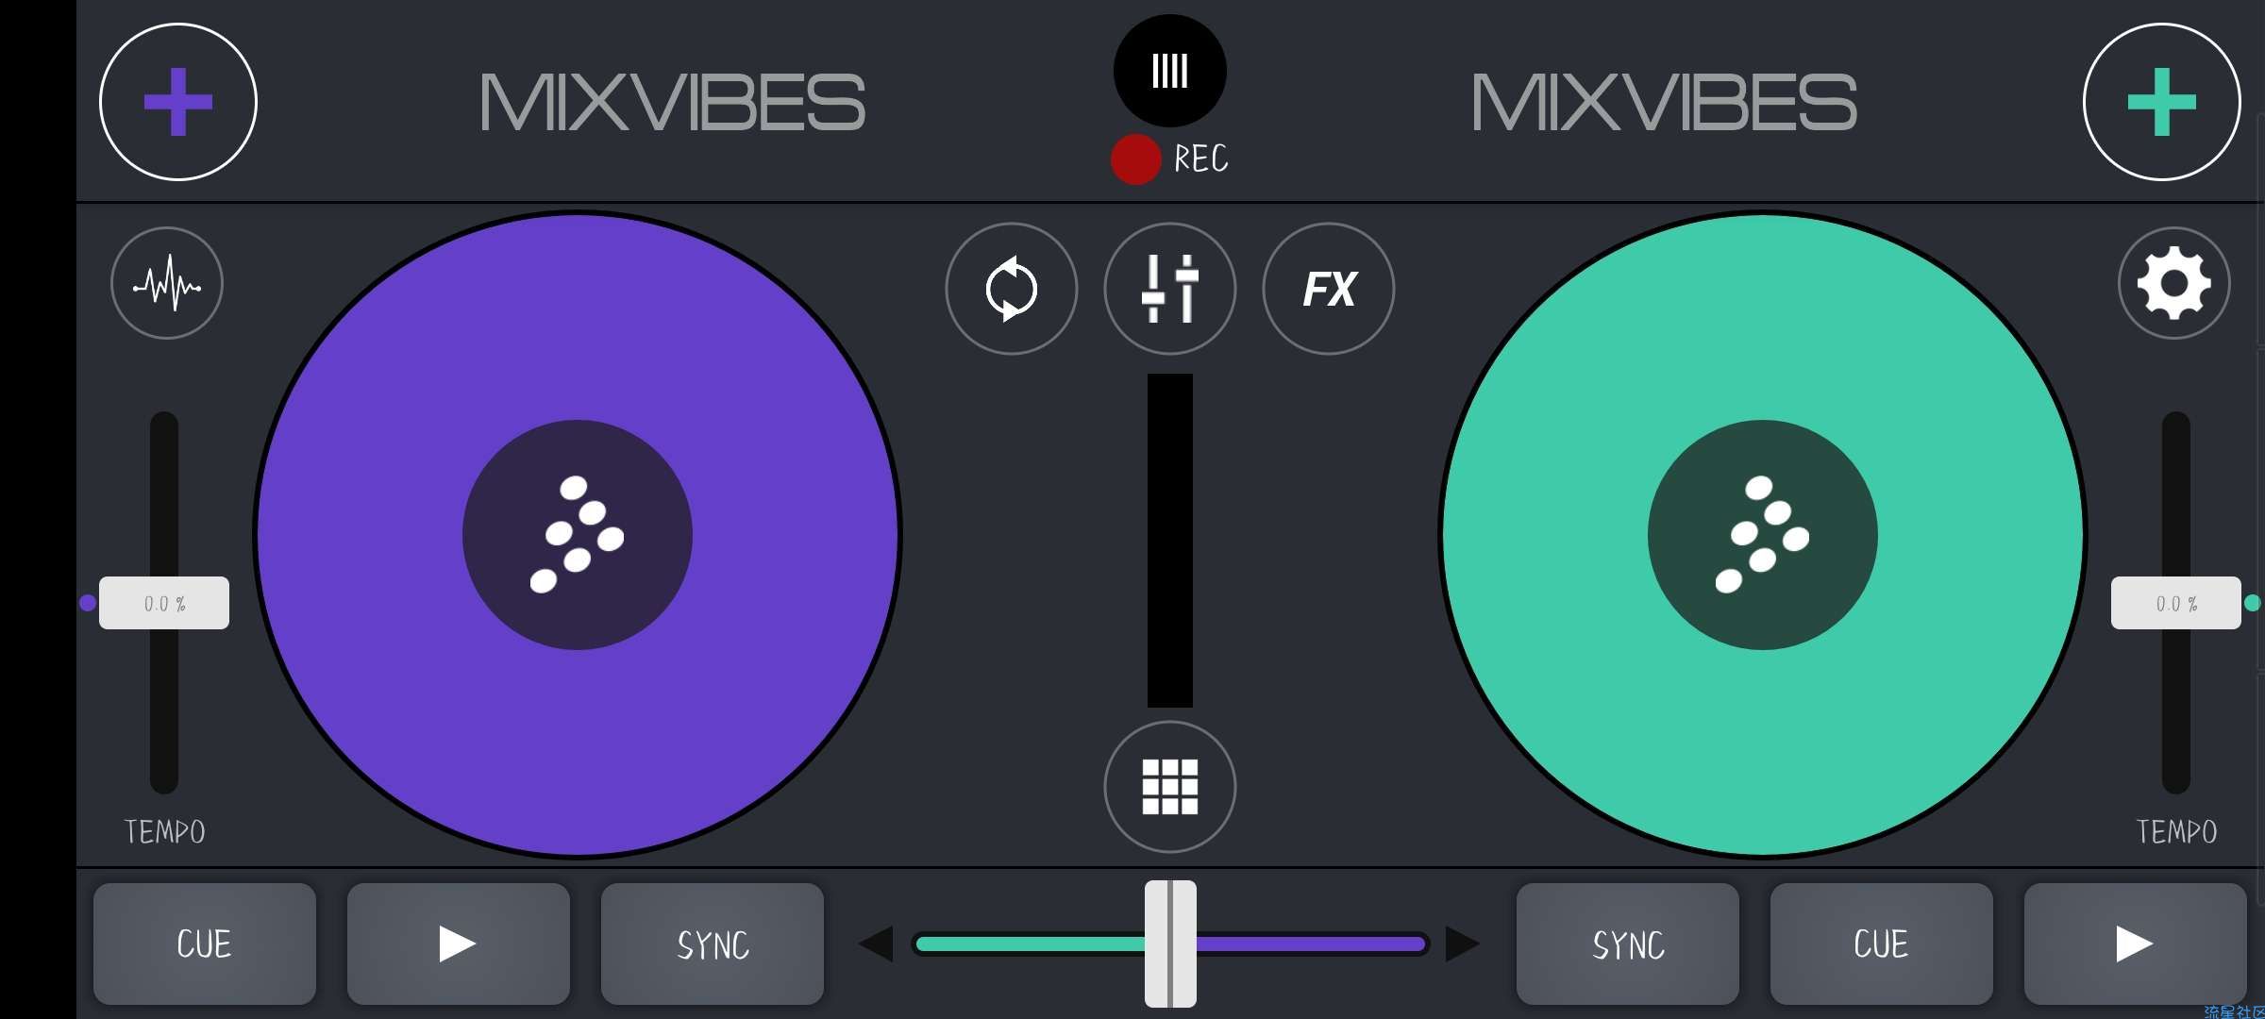Click the left TEMPO slider handle
Image resolution: width=2265 pixels, height=1019 pixels.
(164, 603)
